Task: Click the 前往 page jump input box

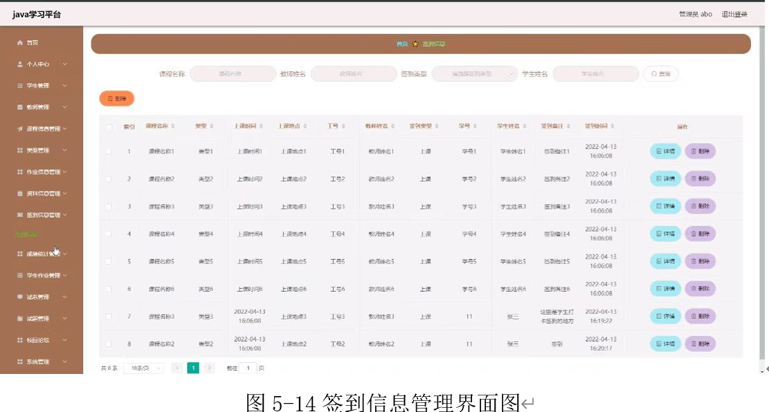Action: click(248, 368)
